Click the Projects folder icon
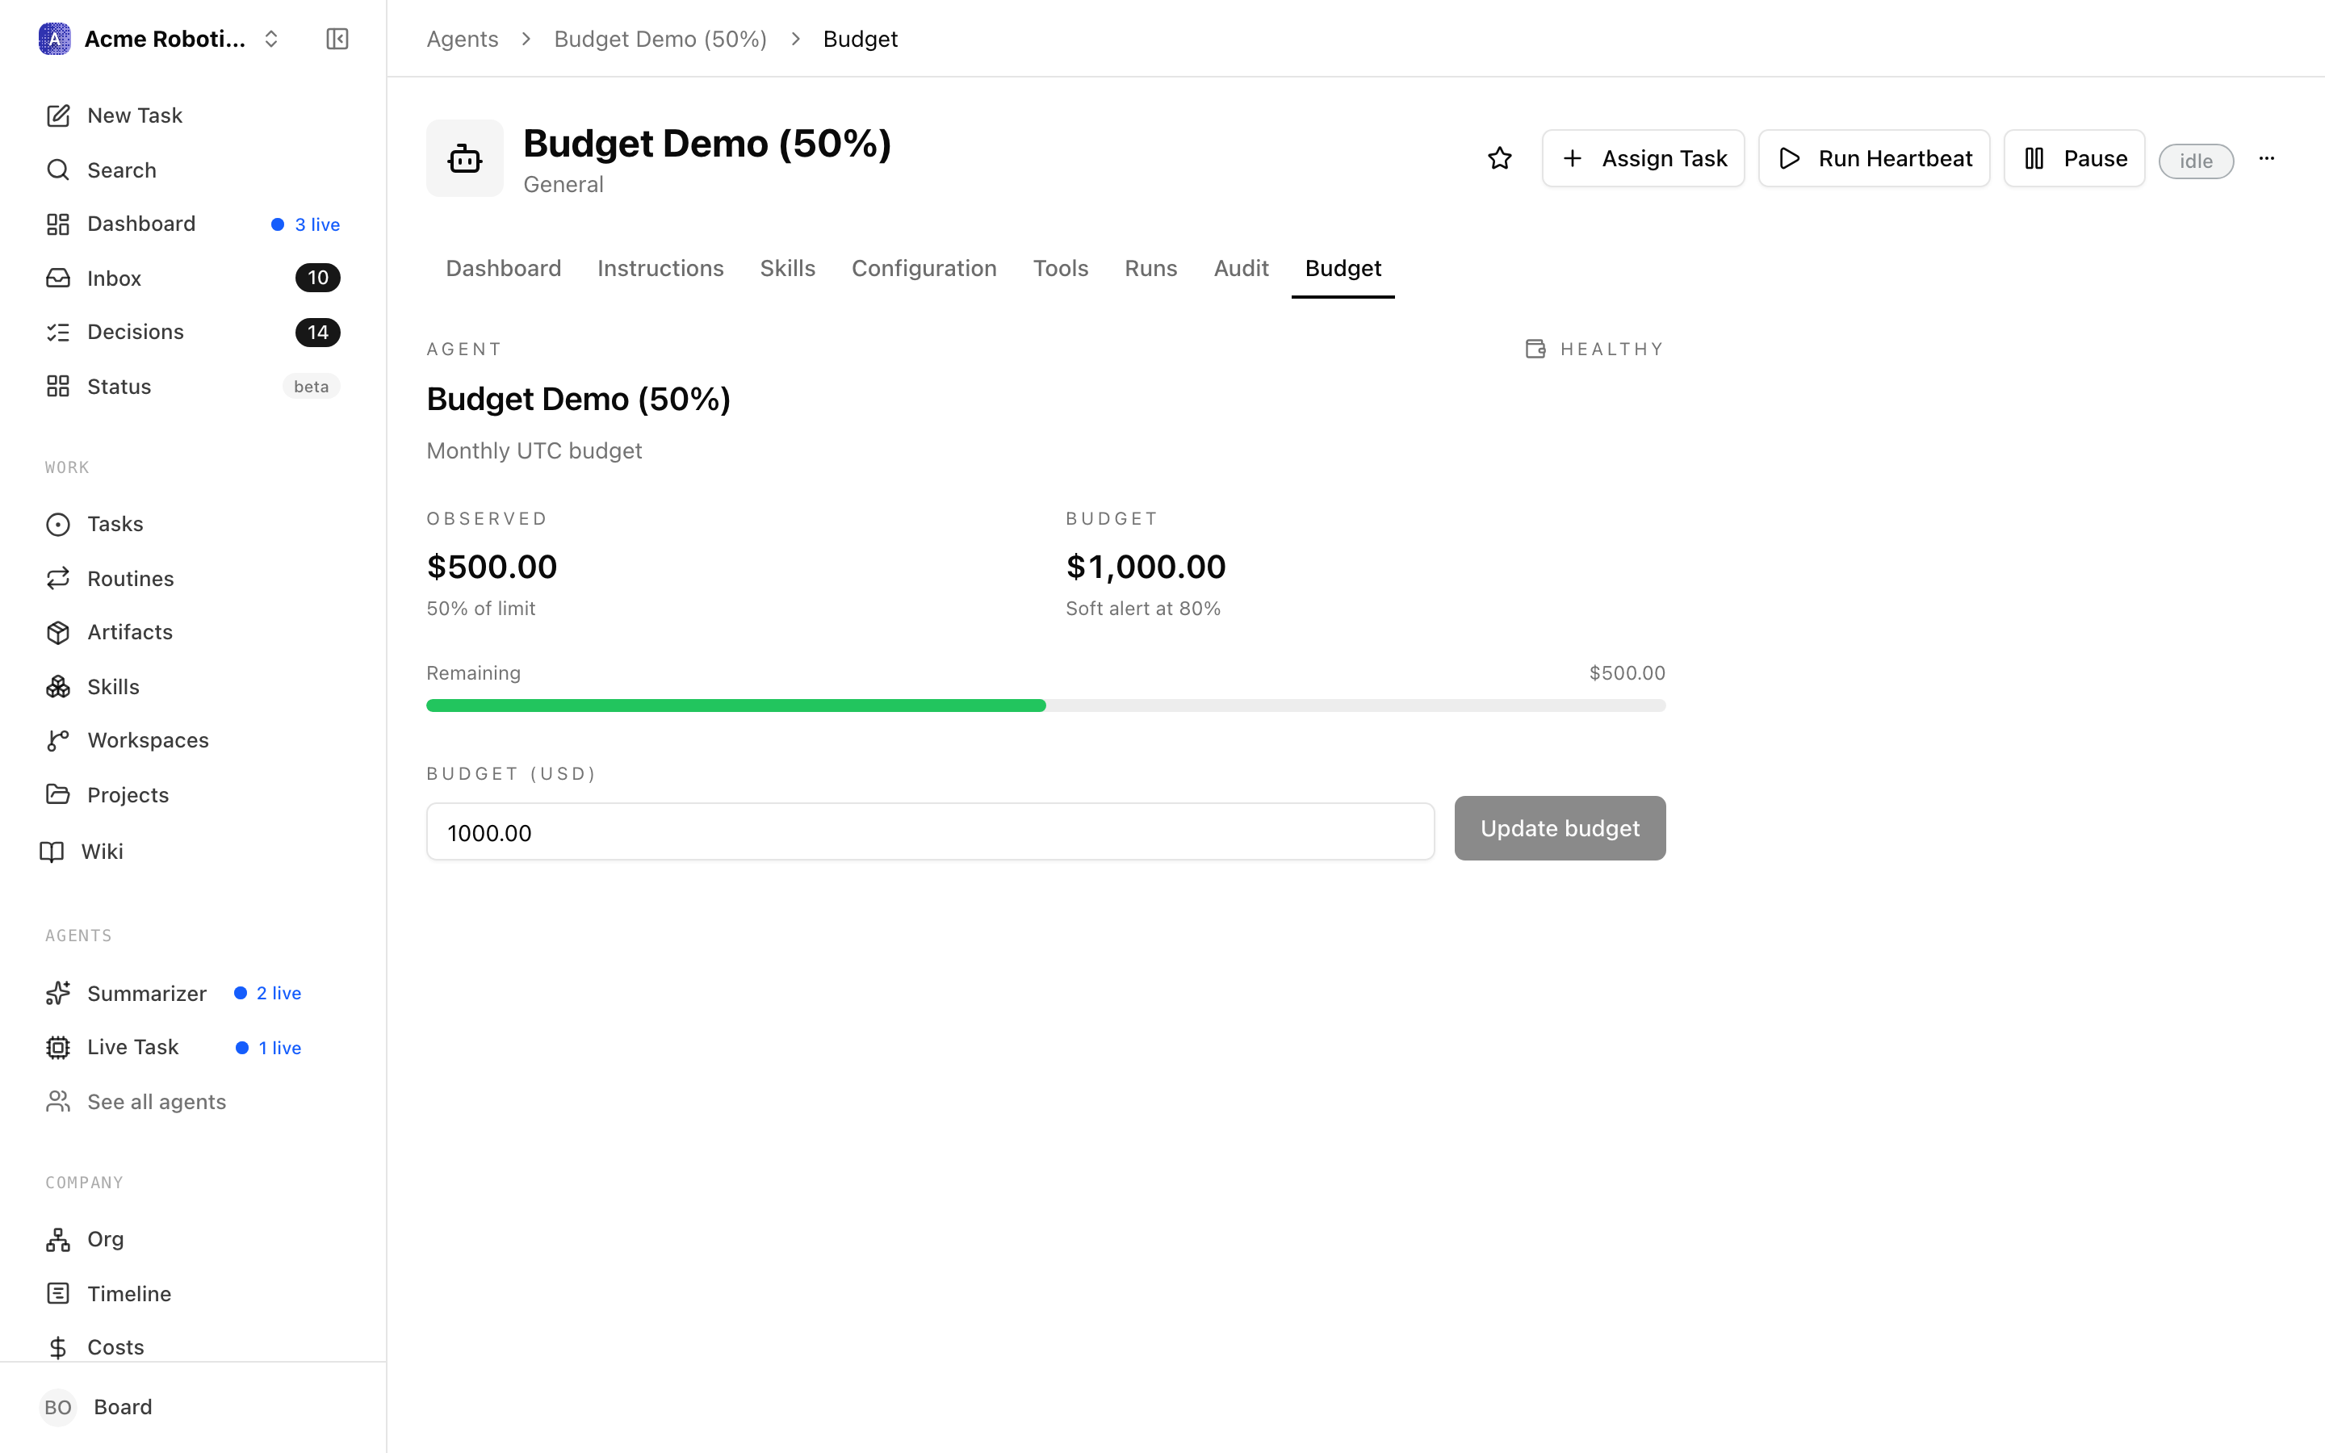Viewport: 2325px width, 1453px height. click(x=59, y=795)
